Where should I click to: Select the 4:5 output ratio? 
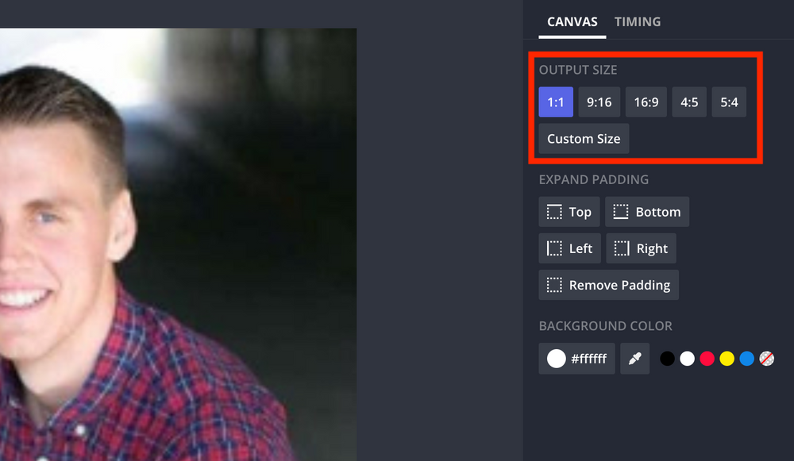[689, 102]
